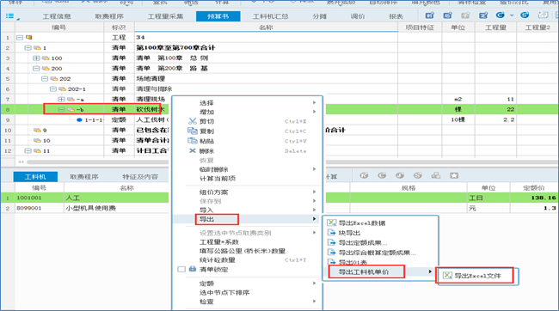This screenshot has width=559, height=311.
Task: Open the 增加 submenu
Action: (248, 112)
